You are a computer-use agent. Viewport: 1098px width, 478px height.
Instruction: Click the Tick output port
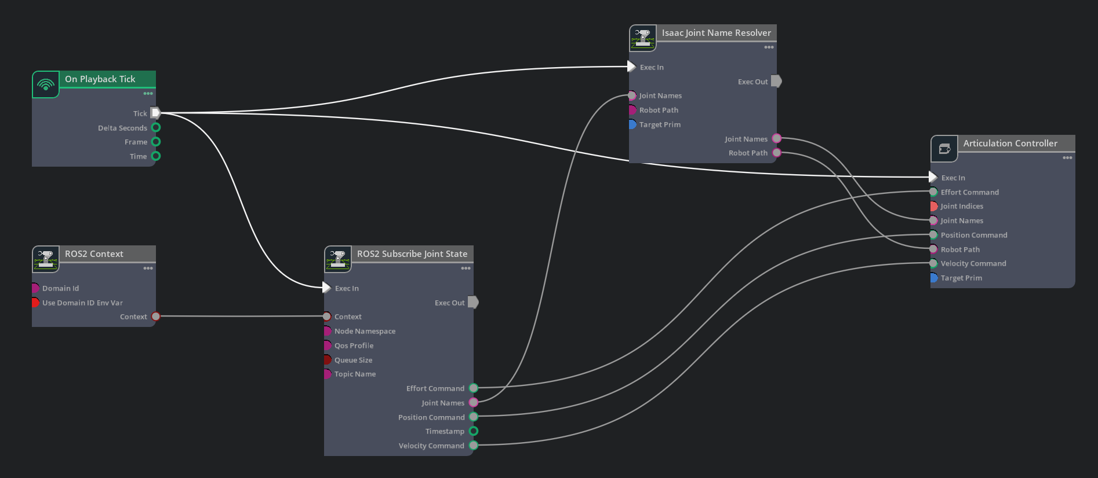[x=155, y=113]
